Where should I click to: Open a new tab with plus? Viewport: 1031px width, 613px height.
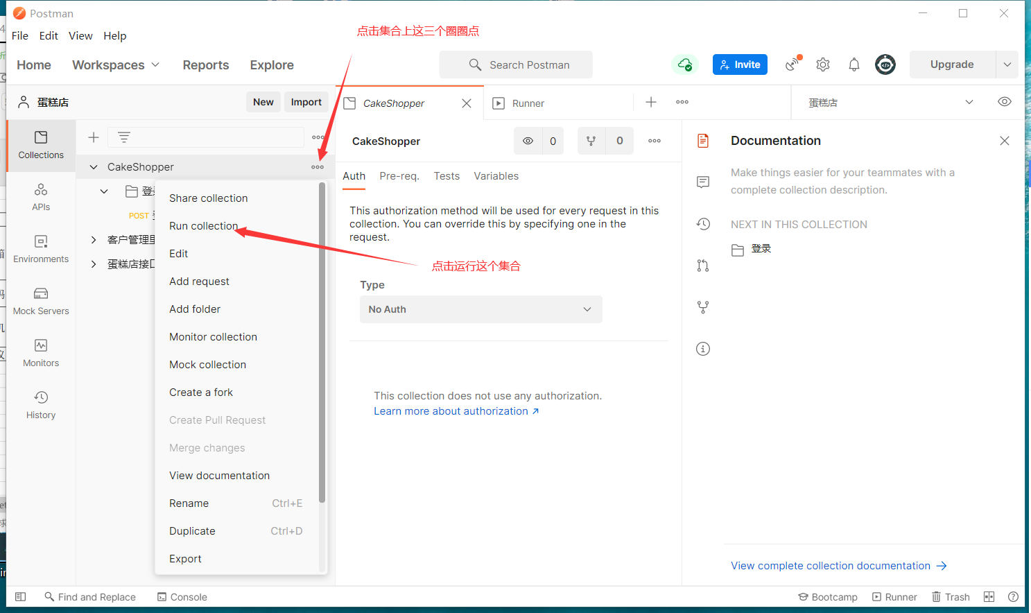[x=651, y=102]
